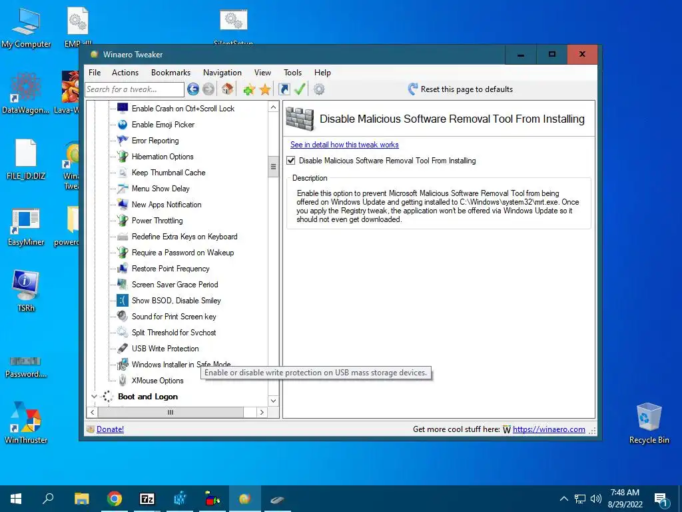Uncheck Disable Malicious Software Removal Tool checkbox

coord(291,161)
